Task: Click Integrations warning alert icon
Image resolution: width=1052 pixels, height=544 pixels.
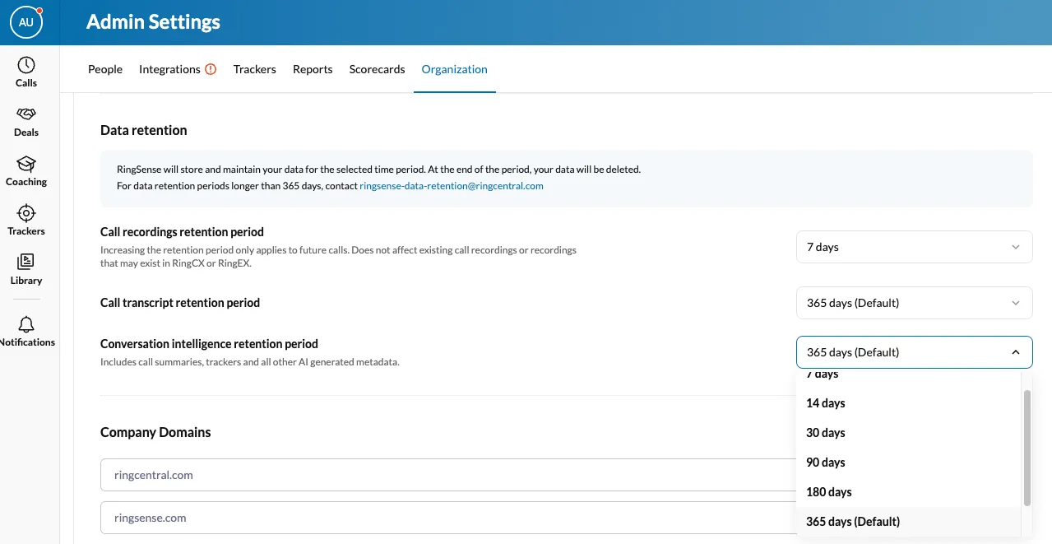Action: coord(211,69)
